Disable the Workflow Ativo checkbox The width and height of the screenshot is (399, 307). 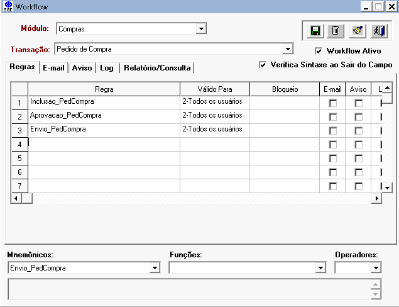pos(319,51)
